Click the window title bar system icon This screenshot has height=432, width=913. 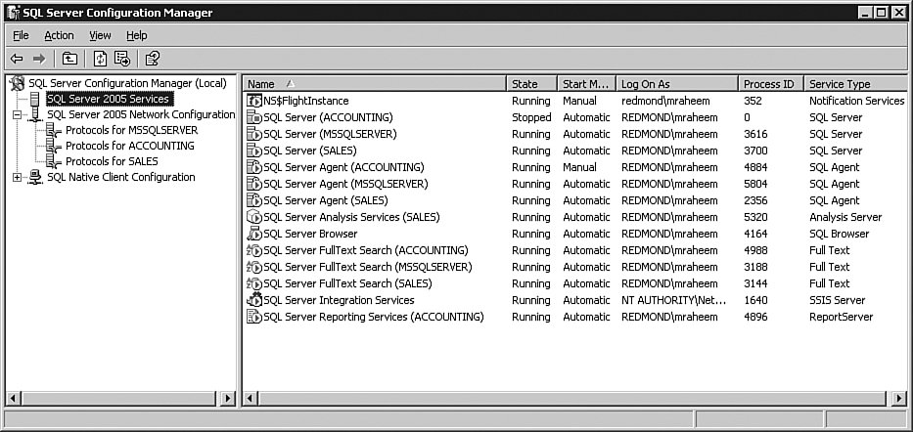coord(14,12)
